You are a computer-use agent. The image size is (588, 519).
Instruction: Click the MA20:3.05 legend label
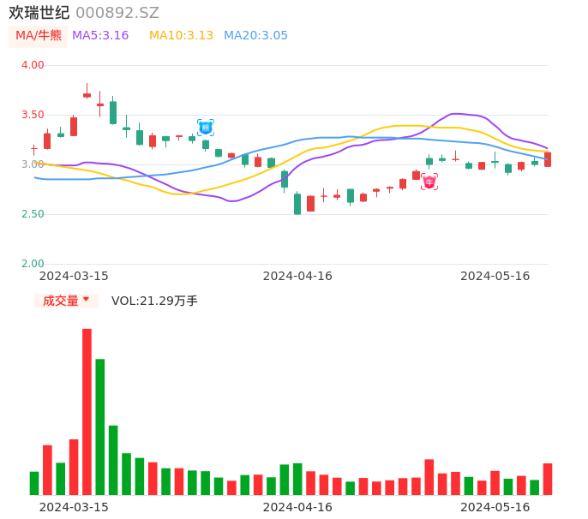coord(255,36)
